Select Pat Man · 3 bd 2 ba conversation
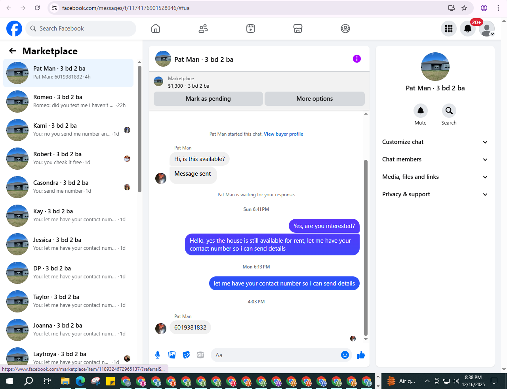The width and height of the screenshot is (507, 389). [68, 73]
